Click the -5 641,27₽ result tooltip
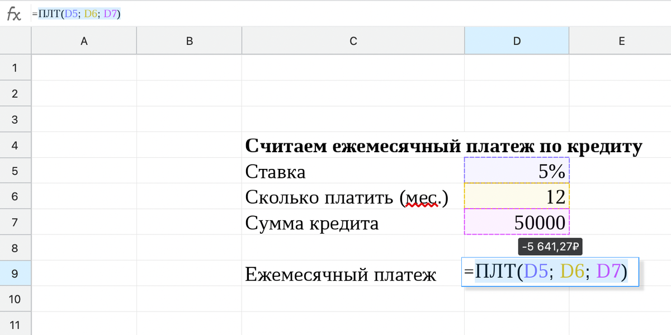671x335 pixels. (550, 247)
